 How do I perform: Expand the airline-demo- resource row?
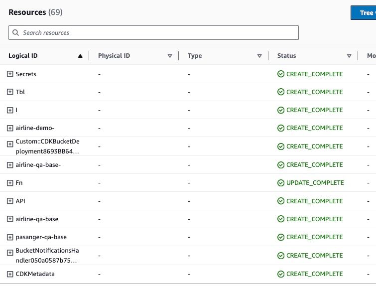[10, 128]
